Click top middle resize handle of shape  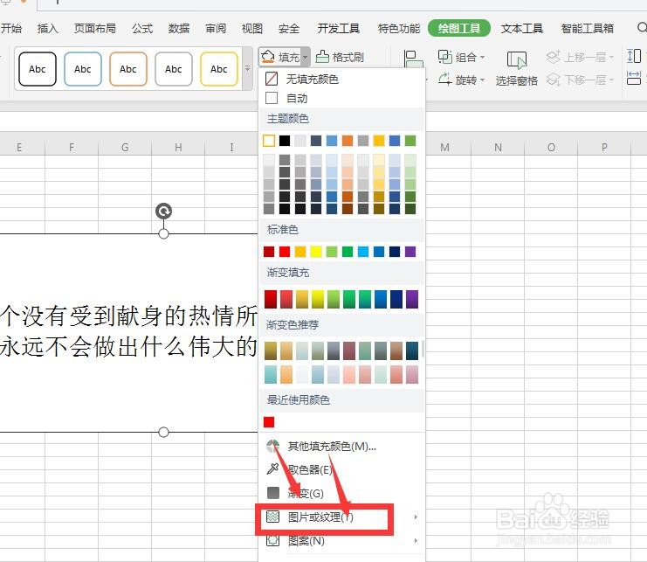[x=164, y=234]
